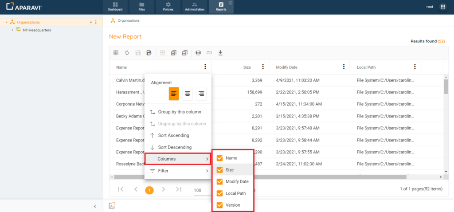The height and width of the screenshot is (212, 454).
Task: Click the Save As icon in report toolbar
Action: coord(149,53)
